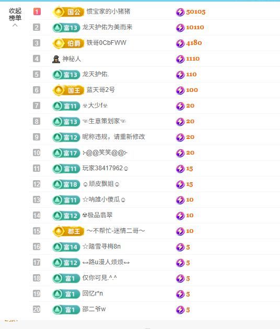Open user 龙天护佑为美而来
Screen dimensions: 280x329
[x=107, y=27]
